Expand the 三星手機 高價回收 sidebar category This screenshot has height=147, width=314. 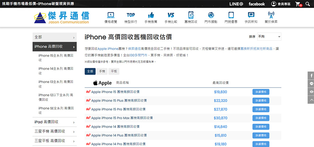(x=55, y=131)
